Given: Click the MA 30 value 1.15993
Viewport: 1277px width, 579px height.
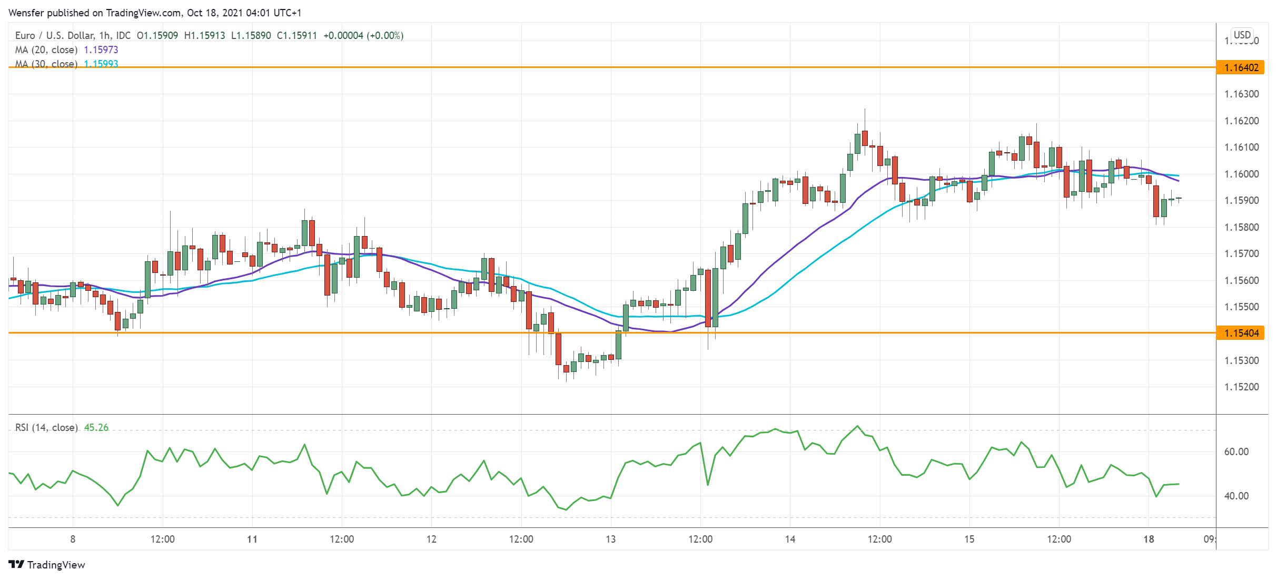Looking at the screenshot, I should (x=101, y=64).
